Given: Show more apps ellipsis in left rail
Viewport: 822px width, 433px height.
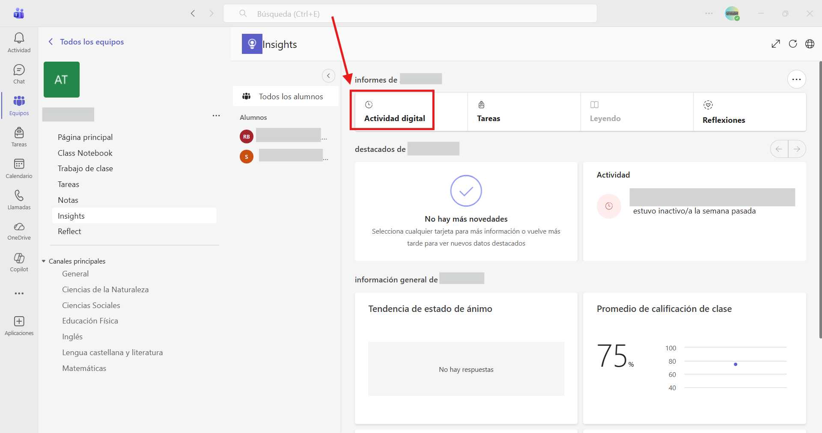Looking at the screenshot, I should [19, 294].
